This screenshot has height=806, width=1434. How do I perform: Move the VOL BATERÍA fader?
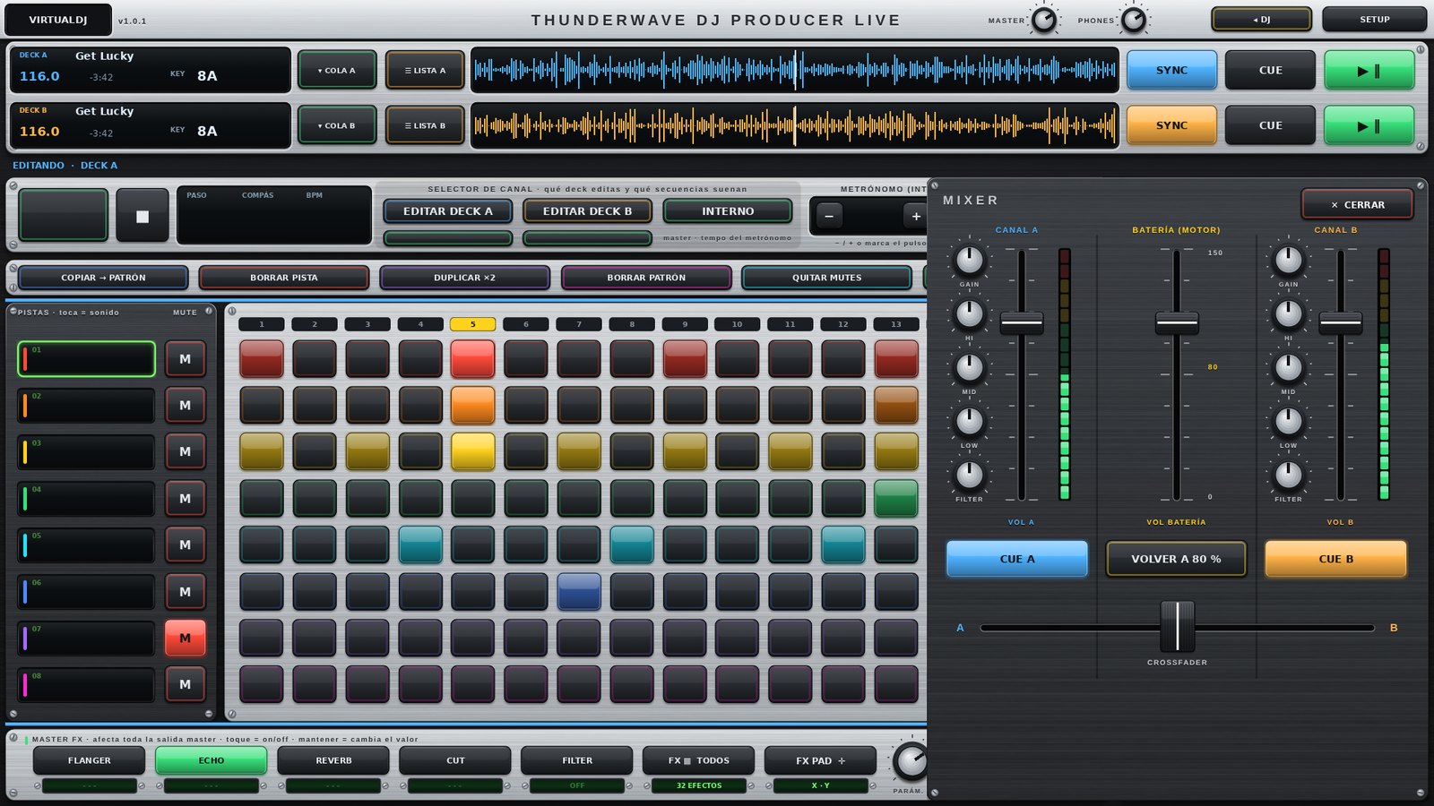coord(1177,322)
